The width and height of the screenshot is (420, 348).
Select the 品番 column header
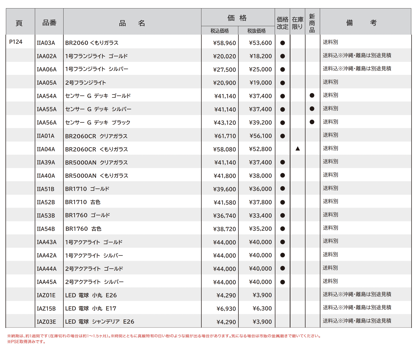49,23
